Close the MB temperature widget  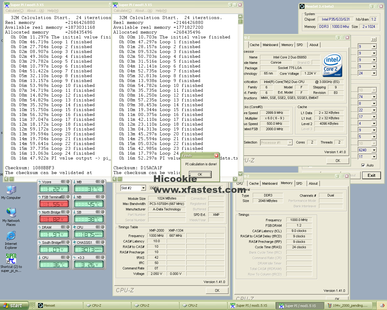tap(102, 182)
